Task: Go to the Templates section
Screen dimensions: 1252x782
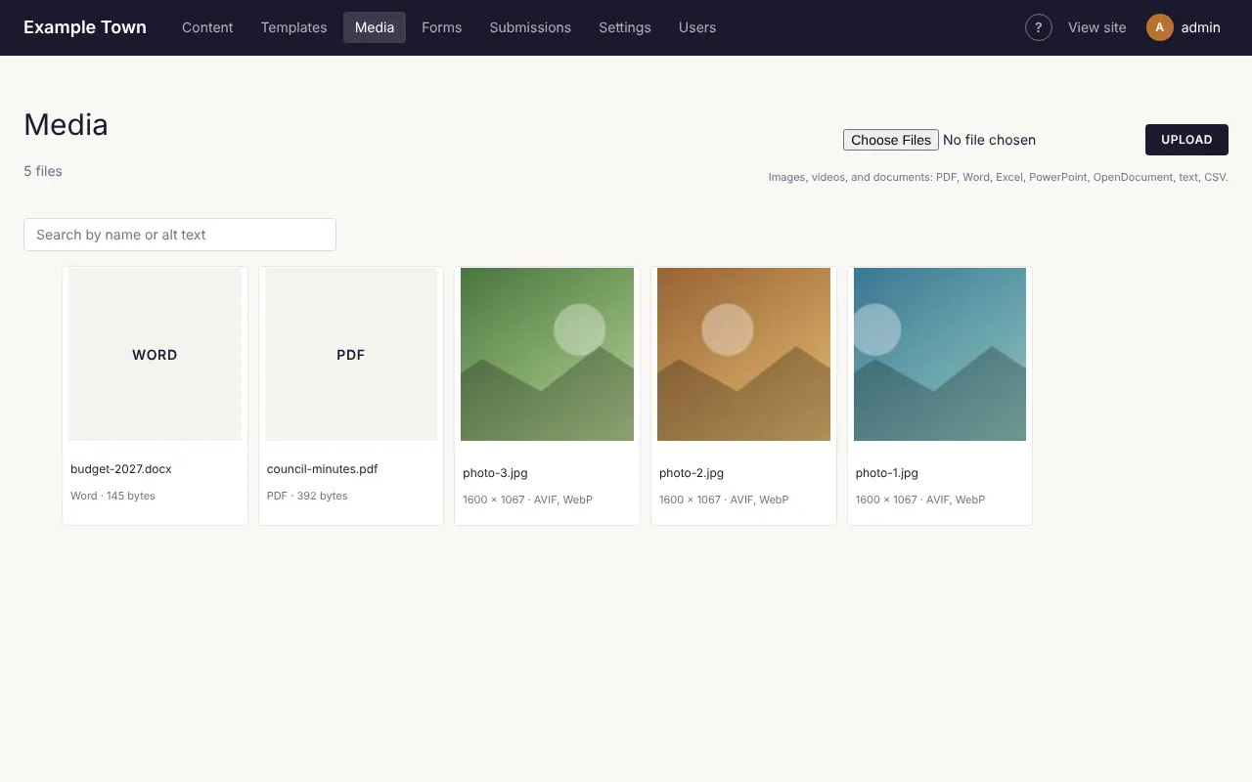Action: [293, 27]
